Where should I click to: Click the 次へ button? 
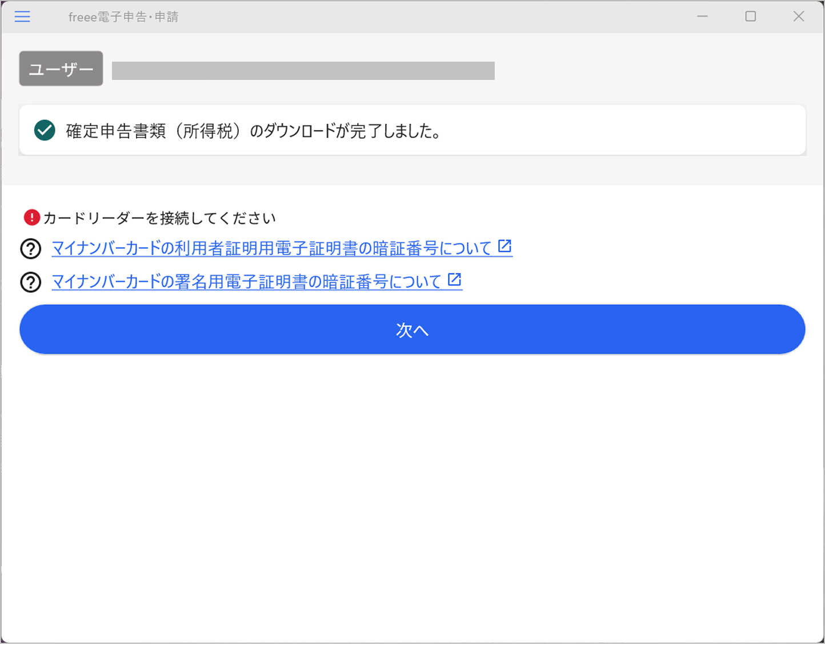pyautogui.click(x=413, y=329)
